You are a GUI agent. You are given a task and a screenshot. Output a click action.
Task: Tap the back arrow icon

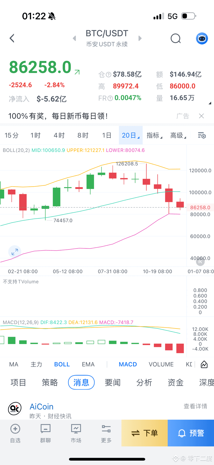tap(12, 38)
